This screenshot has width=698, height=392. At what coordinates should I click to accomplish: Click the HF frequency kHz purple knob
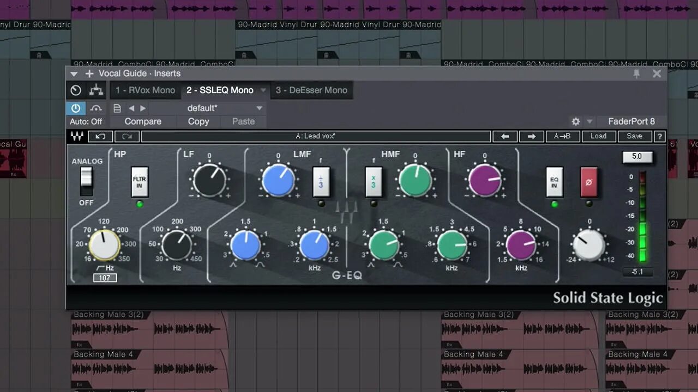click(521, 245)
